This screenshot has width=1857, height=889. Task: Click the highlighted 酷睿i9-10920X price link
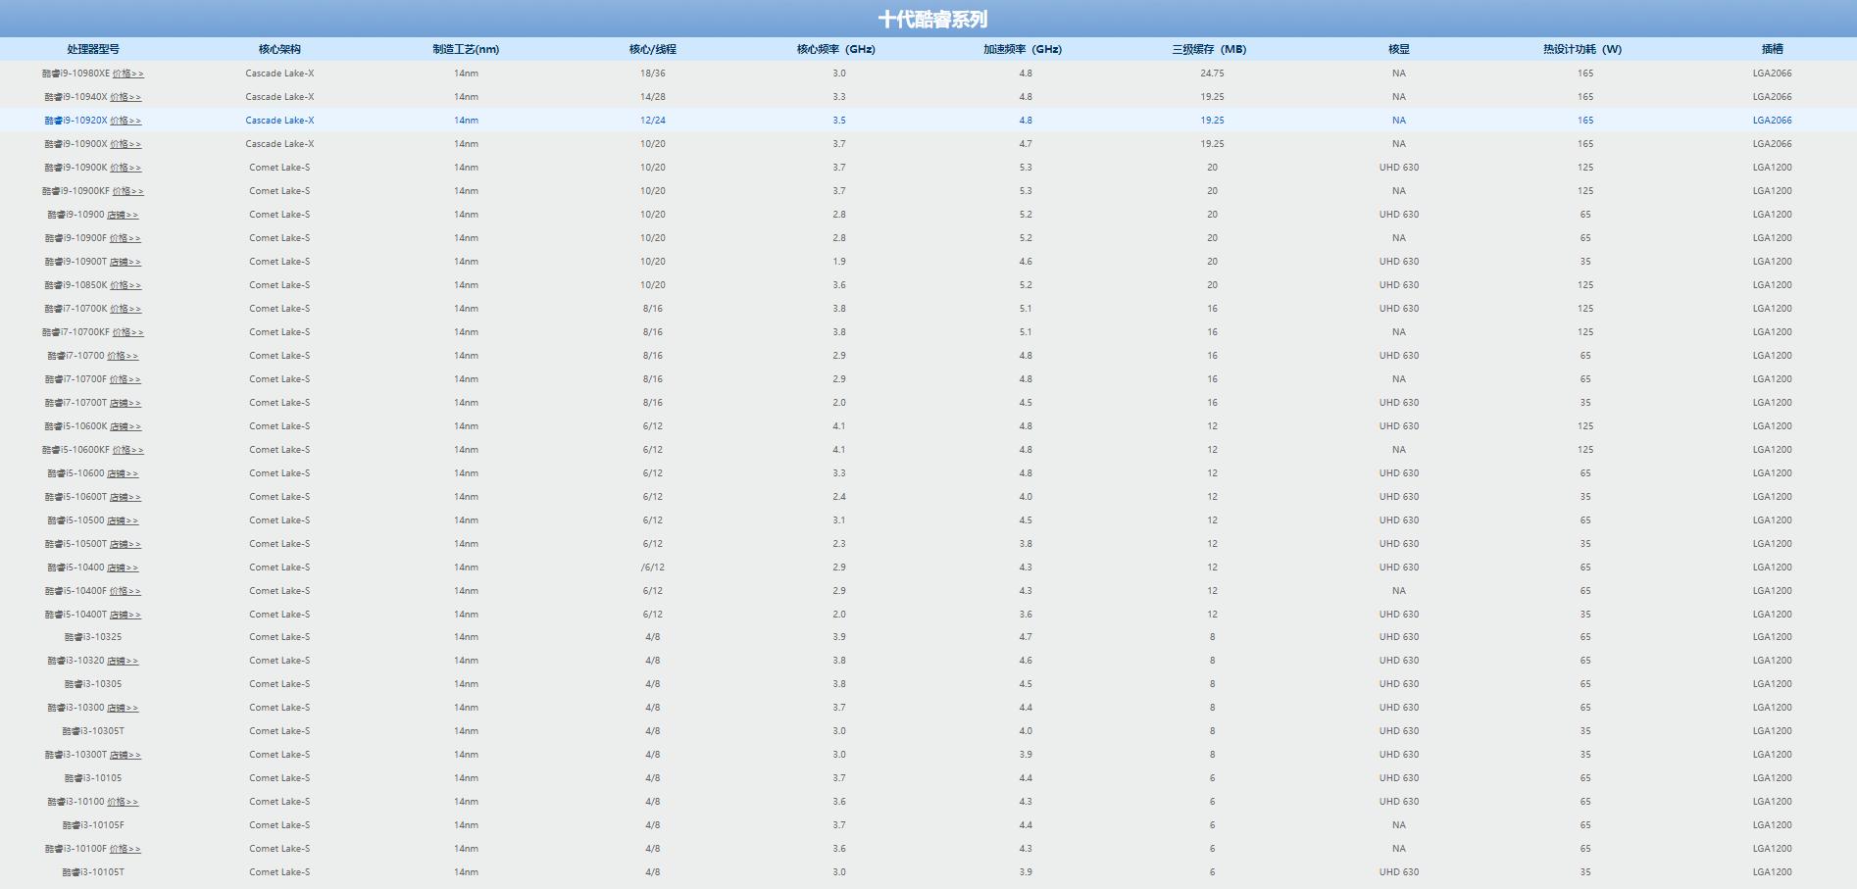click(x=126, y=120)
